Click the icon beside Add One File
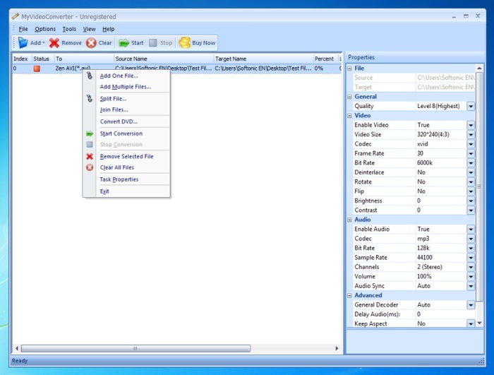This screenshot has height=375, width=494. (x=90, y=76)
